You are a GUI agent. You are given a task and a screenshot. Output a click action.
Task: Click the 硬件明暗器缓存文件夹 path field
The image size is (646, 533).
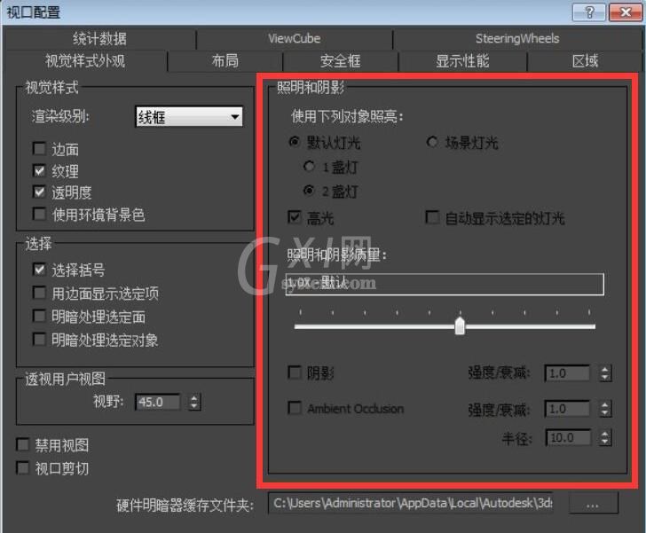[411, 503]
